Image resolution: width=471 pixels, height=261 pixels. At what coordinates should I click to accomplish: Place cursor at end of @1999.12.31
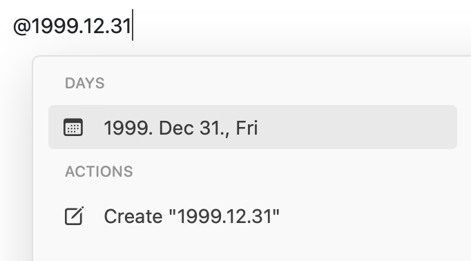click(132, 26)
